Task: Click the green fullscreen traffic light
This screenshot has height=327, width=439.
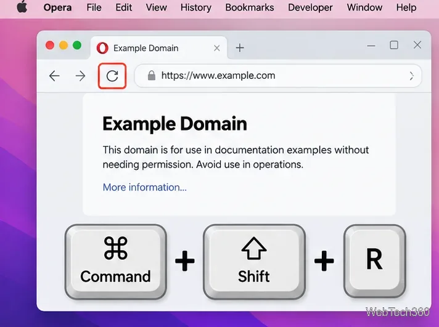Action: (77, 45)
